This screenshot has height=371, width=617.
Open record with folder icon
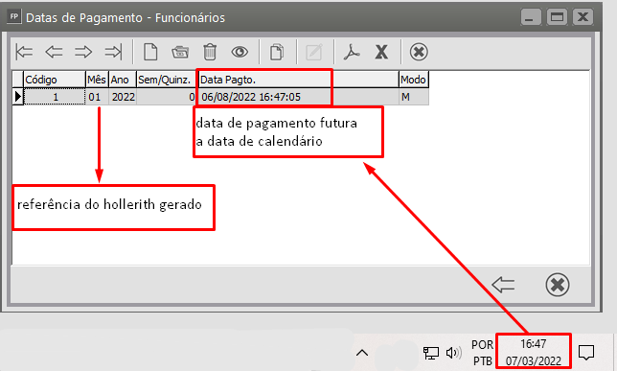point(180,52)
